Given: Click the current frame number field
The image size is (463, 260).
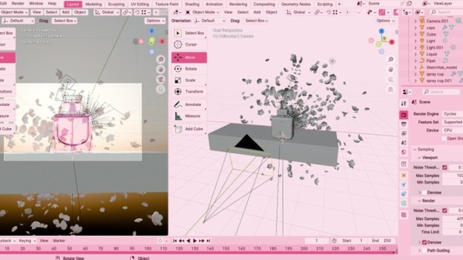Looking at the screenshot, I should click(316, 241).
